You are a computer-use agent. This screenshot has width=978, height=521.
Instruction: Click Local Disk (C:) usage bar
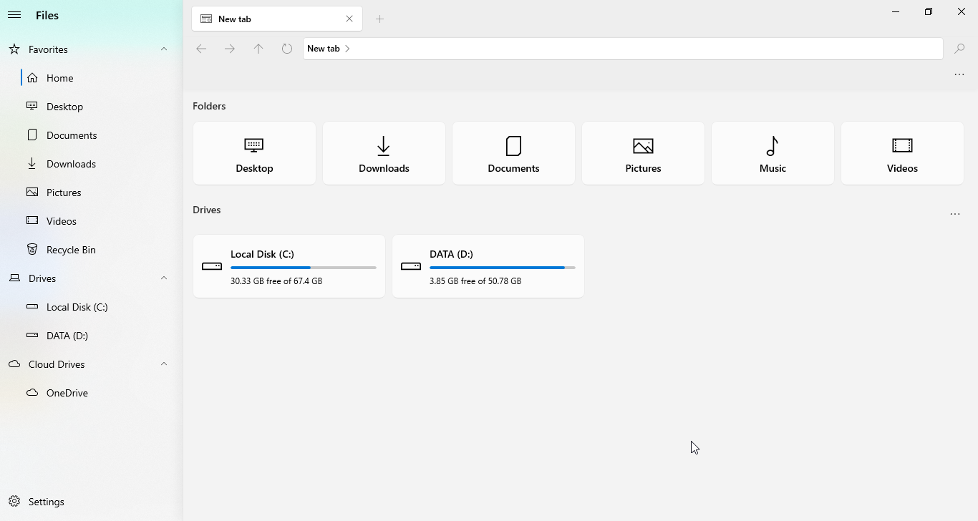point(304,268)
